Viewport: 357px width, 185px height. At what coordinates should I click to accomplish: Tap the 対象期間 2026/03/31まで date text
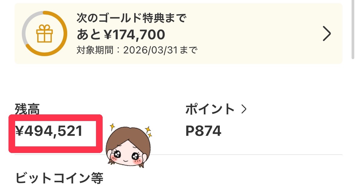pyautogui.click(x=137, y=50)
